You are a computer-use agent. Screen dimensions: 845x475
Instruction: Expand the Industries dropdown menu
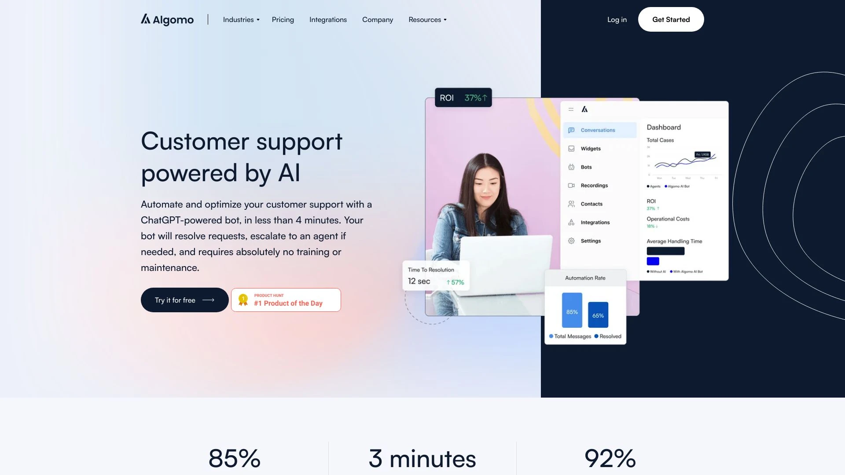(240, 19)
